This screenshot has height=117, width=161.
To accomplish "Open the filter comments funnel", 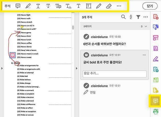I will pos(138,17).
